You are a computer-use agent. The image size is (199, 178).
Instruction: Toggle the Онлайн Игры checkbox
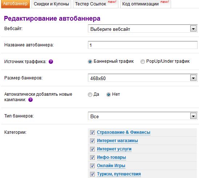[92, 166]
